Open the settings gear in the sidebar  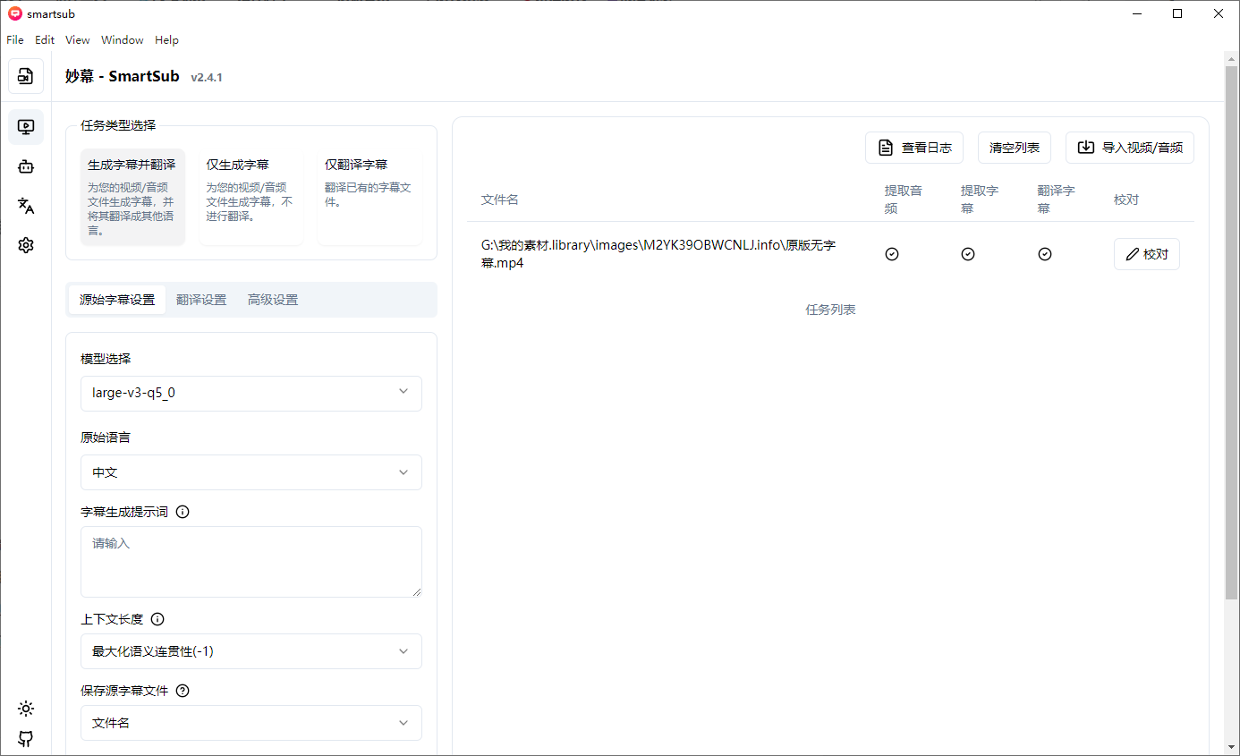(26, 244)
